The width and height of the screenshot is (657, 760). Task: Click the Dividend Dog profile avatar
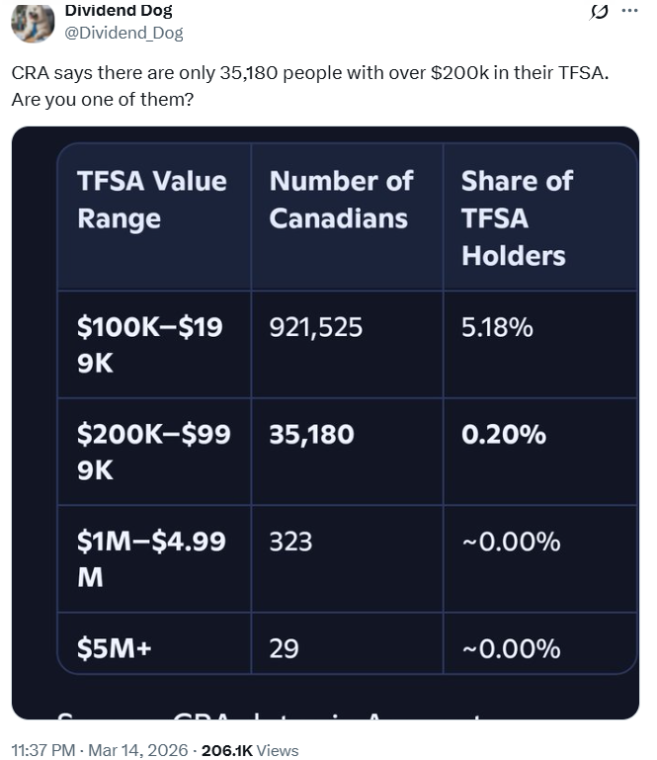tap(33, 22)
